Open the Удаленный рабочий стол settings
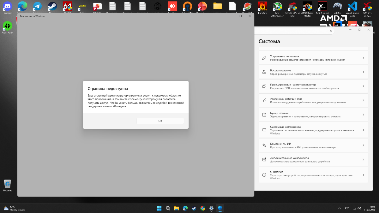Screen dimensions: 379x213 click(313, 100)
